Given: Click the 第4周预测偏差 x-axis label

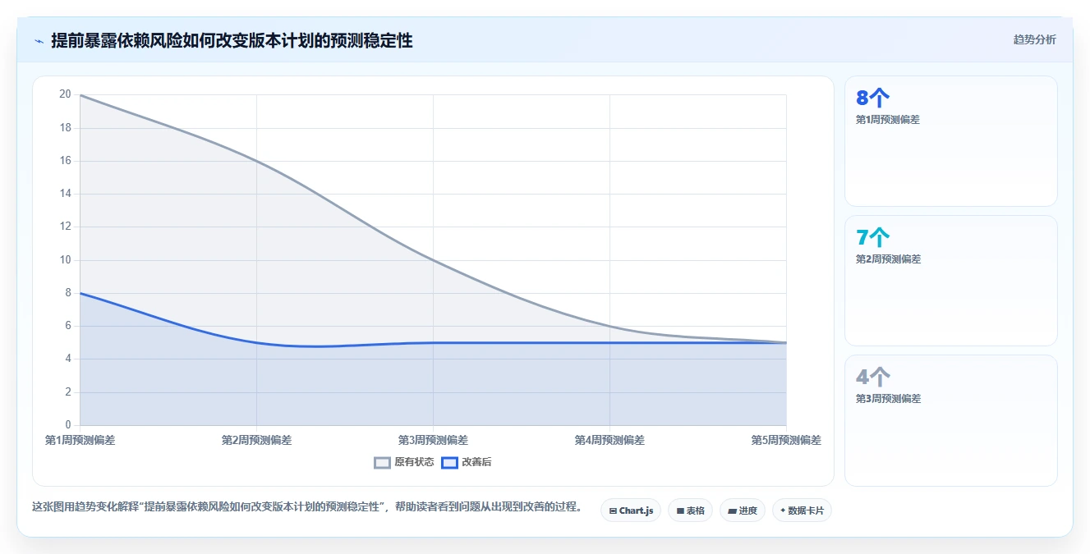Looking at the screenshot, I should tap(609, 440).
